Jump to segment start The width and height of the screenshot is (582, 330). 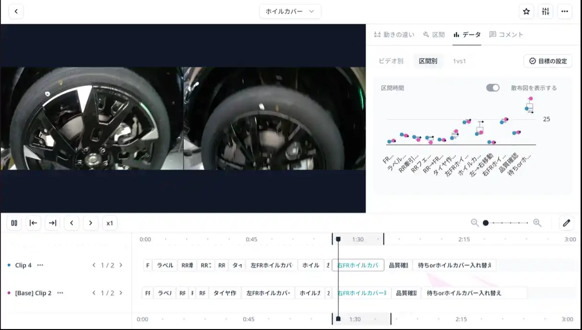coord(34,223)
